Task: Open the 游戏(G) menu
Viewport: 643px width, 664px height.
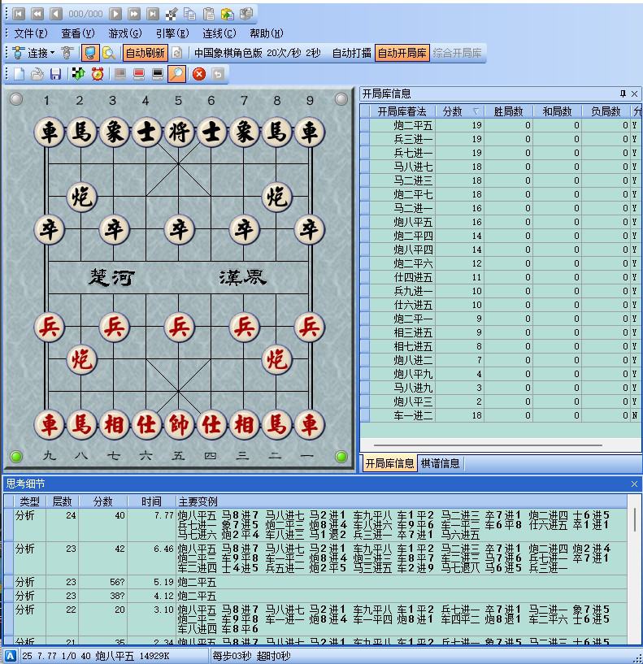Action: [125, 33]
